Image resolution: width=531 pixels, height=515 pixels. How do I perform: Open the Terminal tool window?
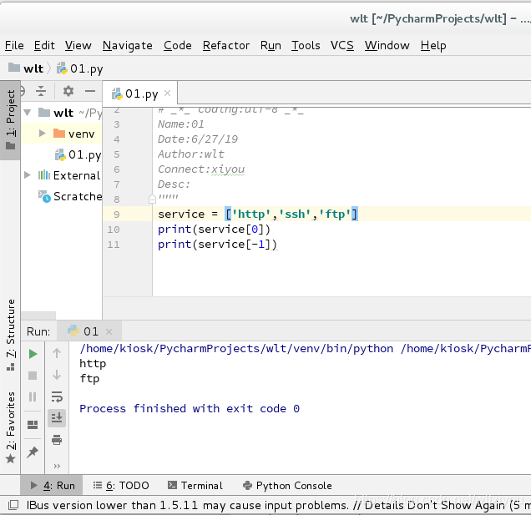coord(195,486)
